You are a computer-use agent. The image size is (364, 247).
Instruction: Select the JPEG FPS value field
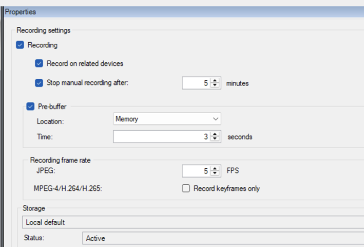tap(196, 170)
